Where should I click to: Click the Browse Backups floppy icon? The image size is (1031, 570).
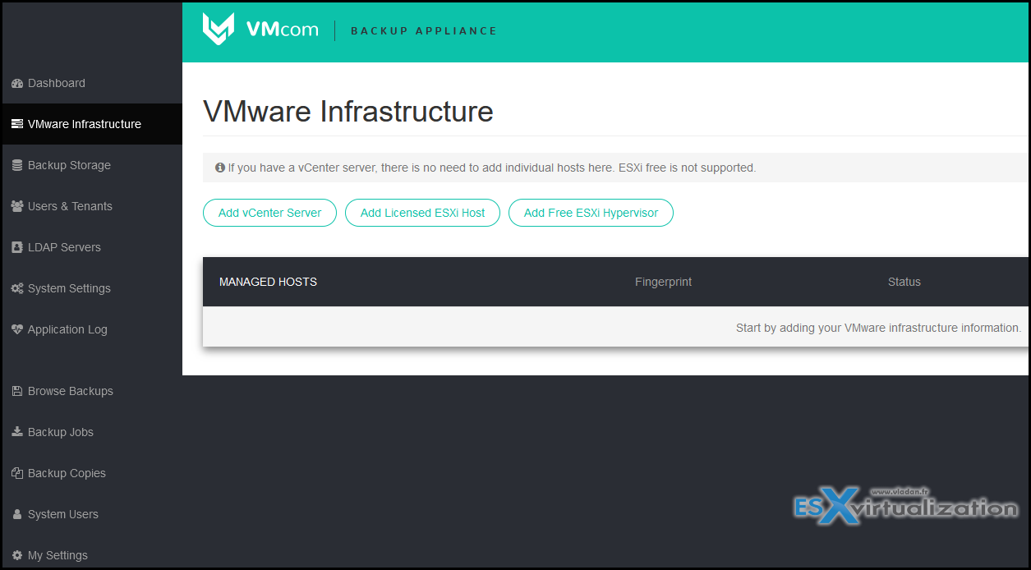[17, 392]
